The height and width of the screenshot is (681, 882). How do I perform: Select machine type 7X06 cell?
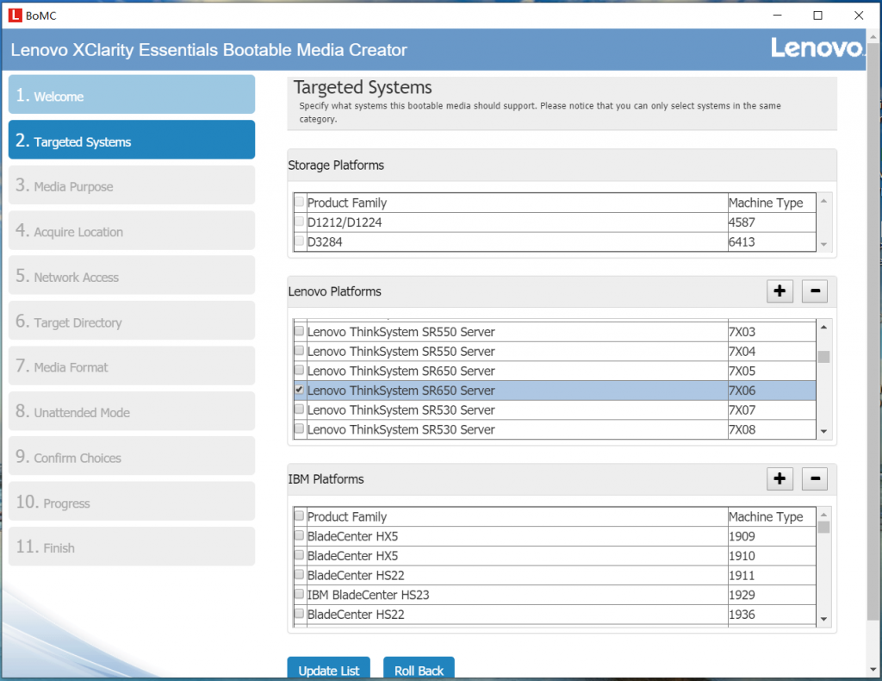[772, 390]
